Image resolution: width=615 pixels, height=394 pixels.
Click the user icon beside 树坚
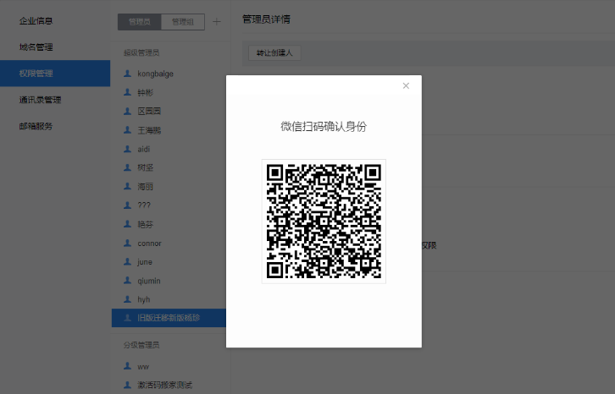pyautogui.click(x=127, y=167)
